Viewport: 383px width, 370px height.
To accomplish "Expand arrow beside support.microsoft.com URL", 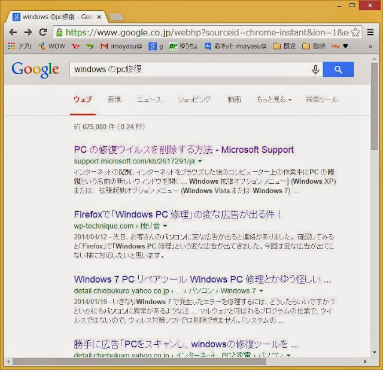I will pos(200,161).
